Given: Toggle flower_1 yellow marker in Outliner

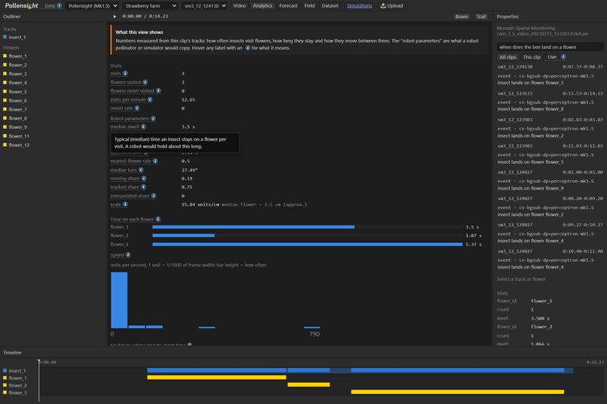Looking at the screenshot, I should pyautogui.click(x=5, y=56).
